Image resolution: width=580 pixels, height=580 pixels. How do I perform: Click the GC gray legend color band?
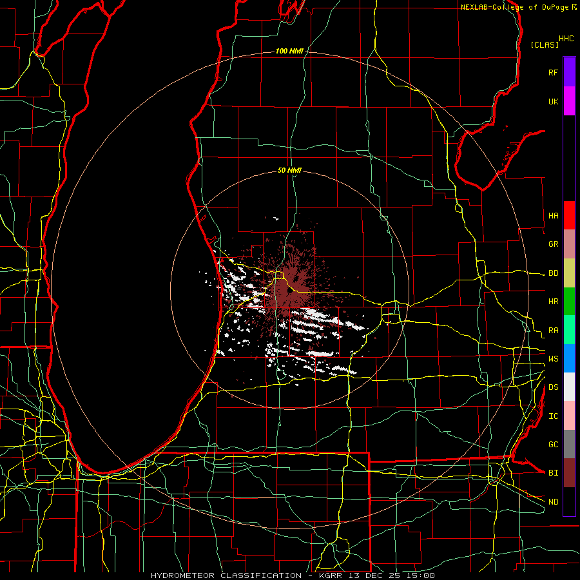[569, 444]
